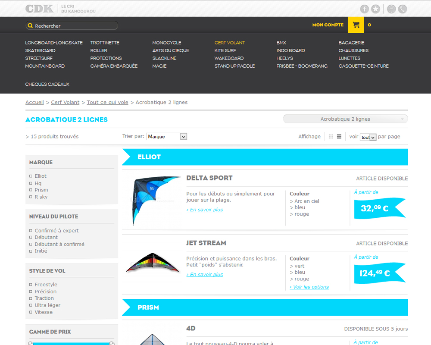
Task: Open En savoir plus for Jet Stream
Action: pyautogui.click(x=204, y=275)
